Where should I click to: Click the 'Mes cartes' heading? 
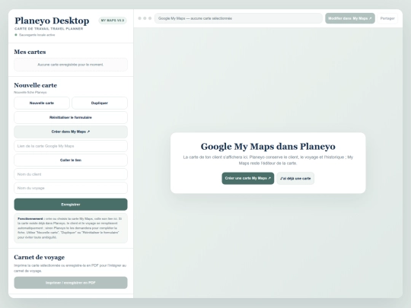30,52
